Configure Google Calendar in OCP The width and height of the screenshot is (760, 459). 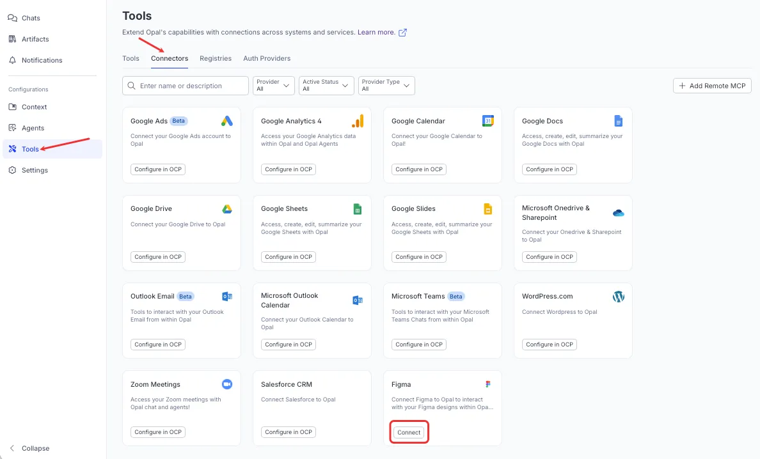coord(419,169)
